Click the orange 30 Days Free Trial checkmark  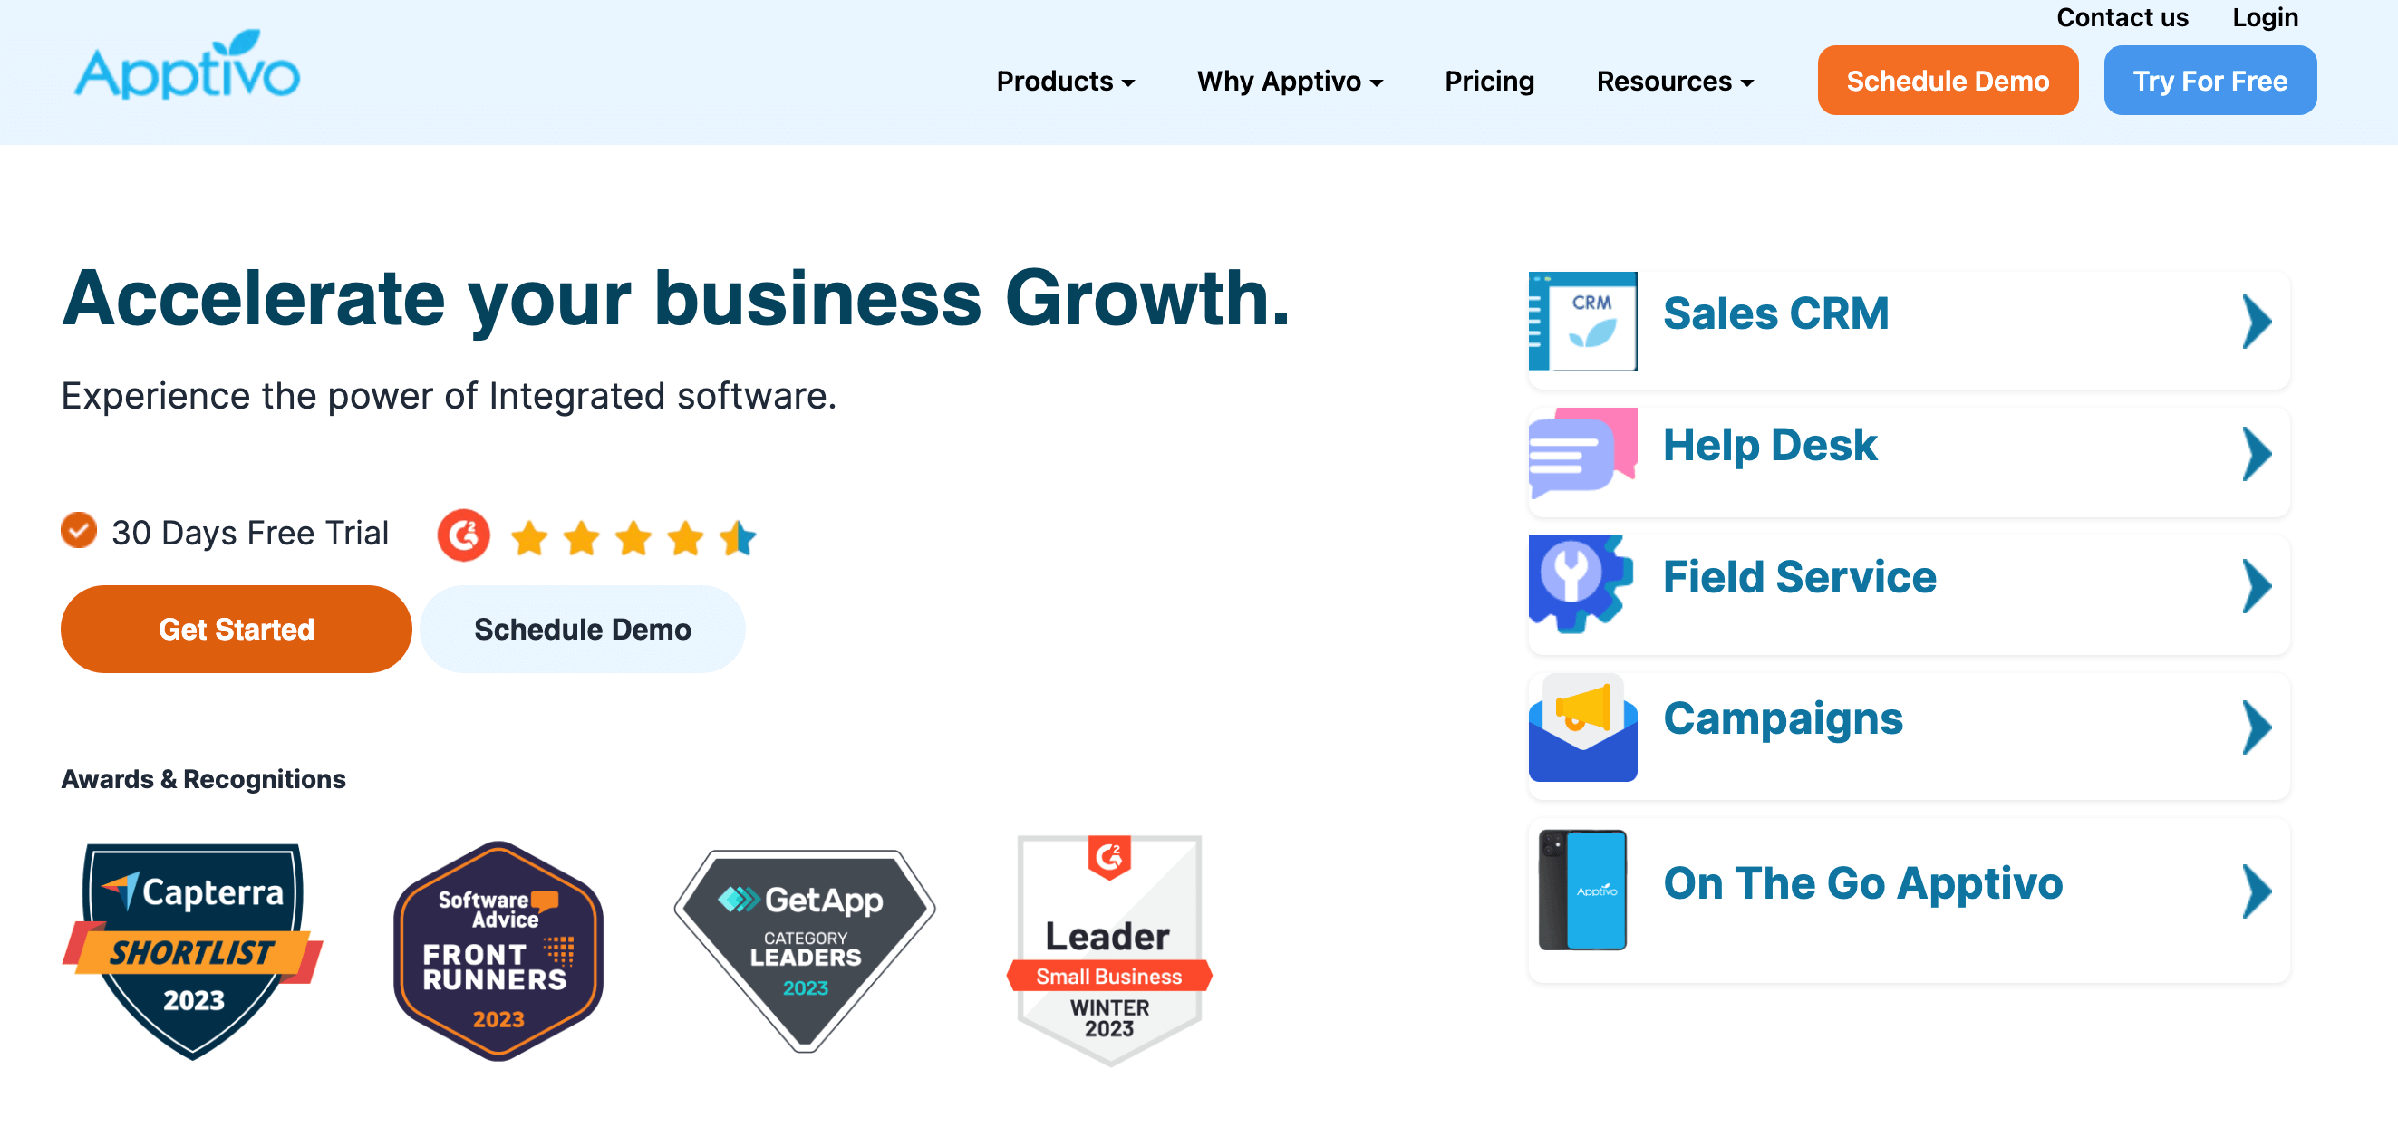coord(79,531)
